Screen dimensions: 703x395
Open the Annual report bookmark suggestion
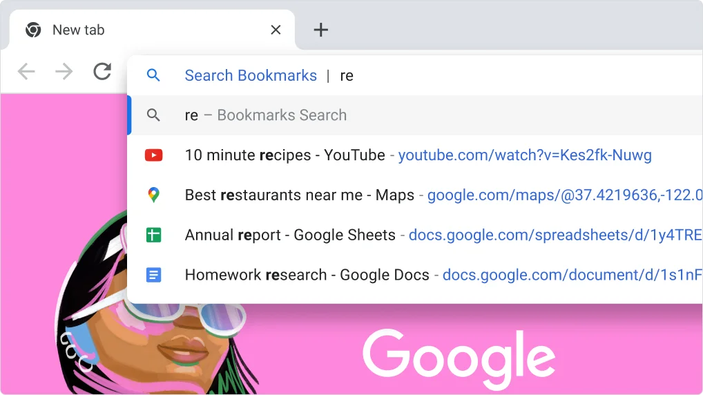(415, 235)
